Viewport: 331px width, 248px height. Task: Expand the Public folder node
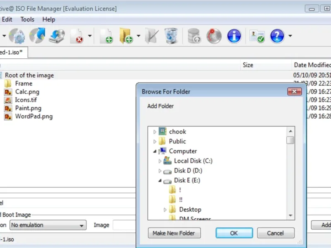pos(155,141)
